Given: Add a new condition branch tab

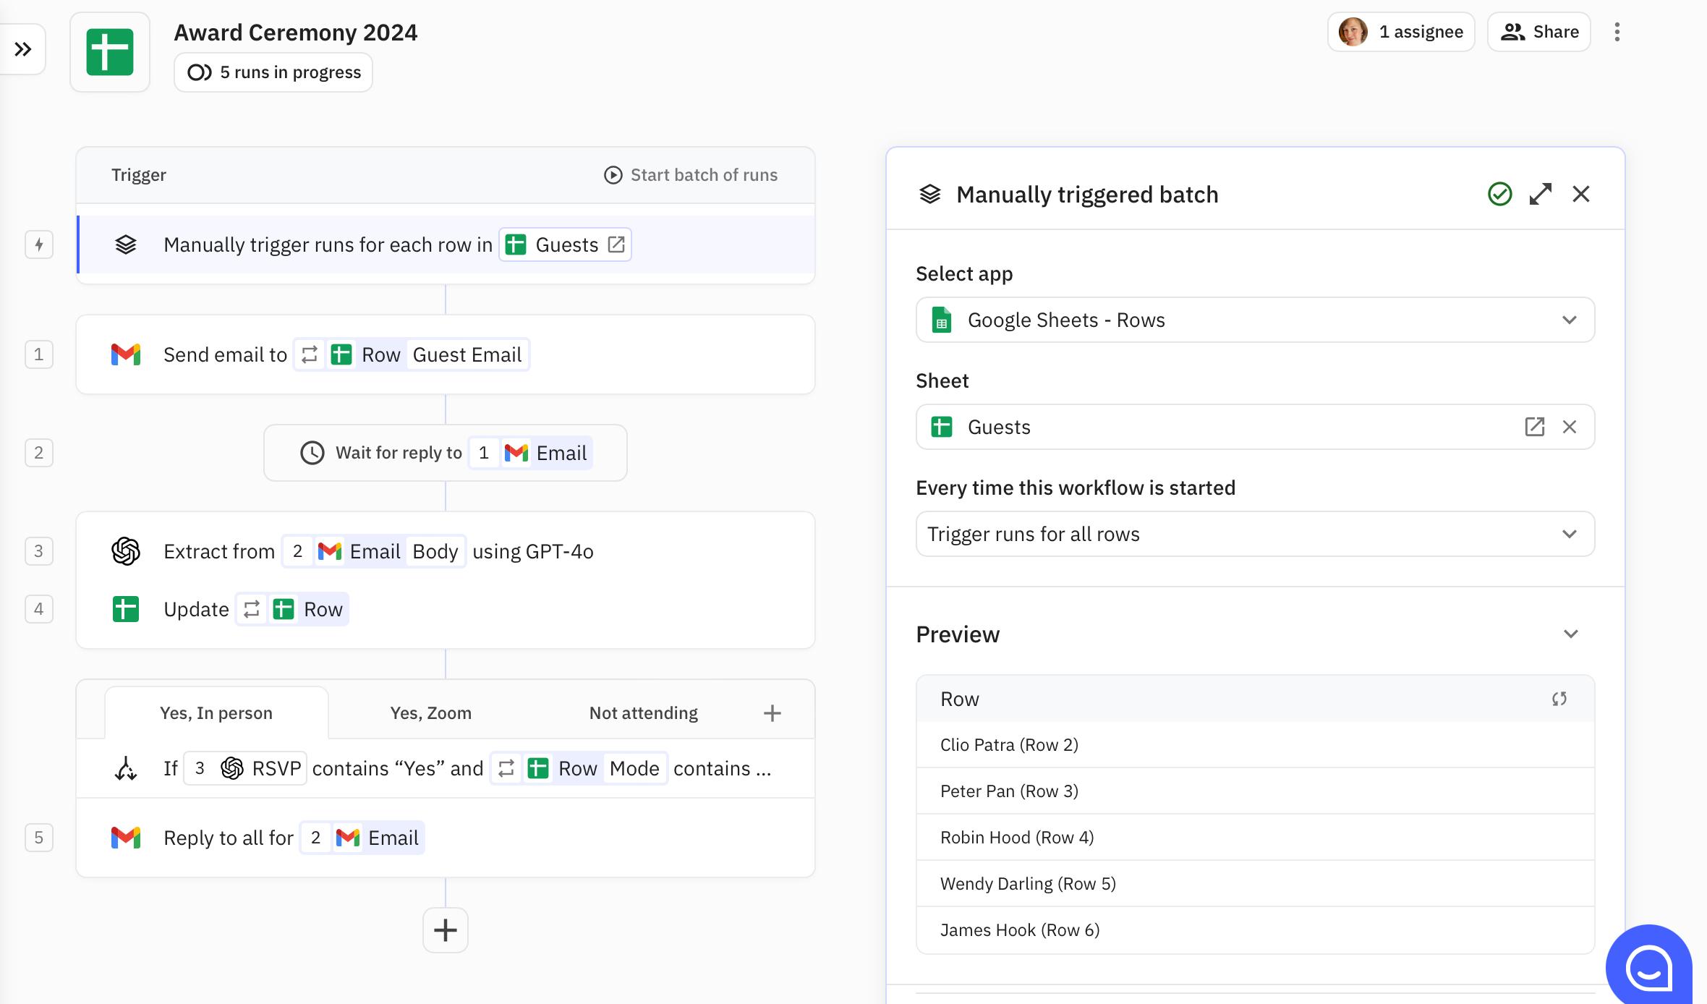Looking at the screenshot, I should [772, 713].
